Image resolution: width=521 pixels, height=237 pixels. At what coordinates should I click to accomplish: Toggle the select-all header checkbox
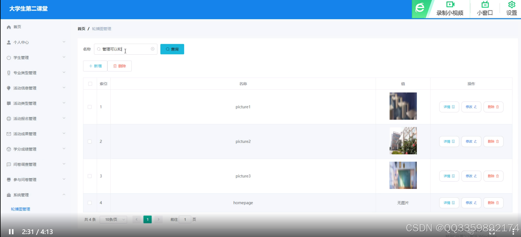pyautogui.click(x=90, y=84)
